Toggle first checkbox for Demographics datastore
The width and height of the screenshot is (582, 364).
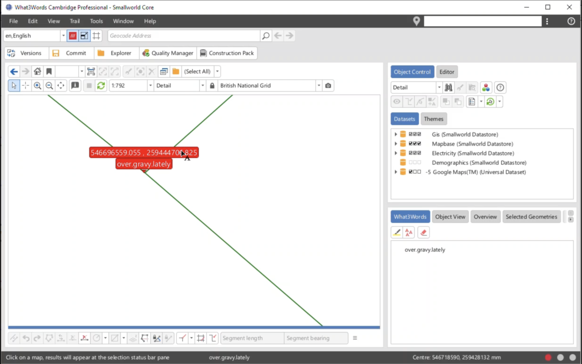tap(411, 162)
